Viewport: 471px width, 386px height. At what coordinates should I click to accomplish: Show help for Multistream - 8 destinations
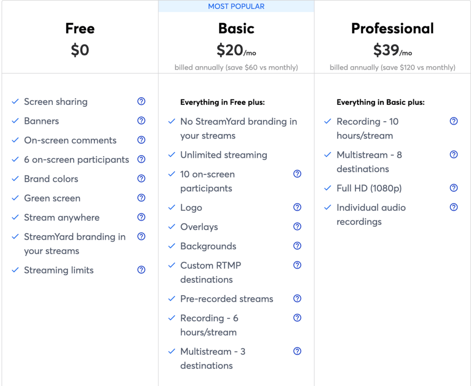pos(454,155)
